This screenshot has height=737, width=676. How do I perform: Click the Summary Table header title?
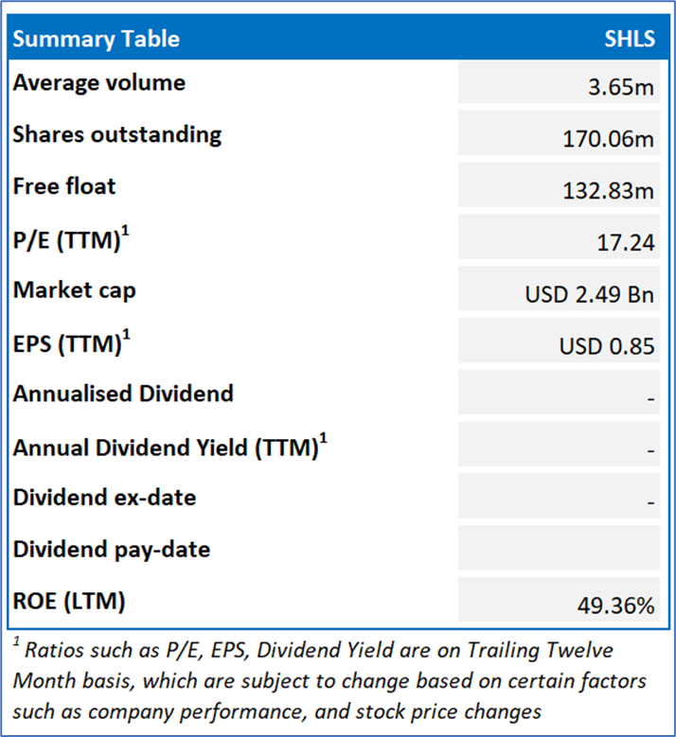(x=97, y=39)
